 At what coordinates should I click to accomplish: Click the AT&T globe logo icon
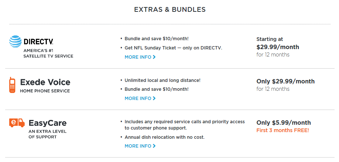[16, 41]
